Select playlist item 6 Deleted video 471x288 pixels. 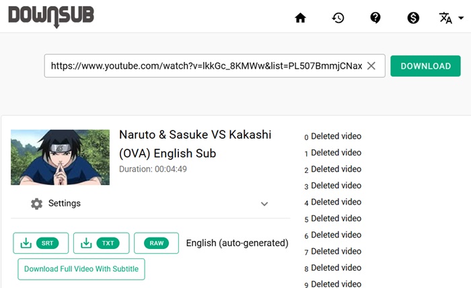pyautogui.click(x=332, y=235)
